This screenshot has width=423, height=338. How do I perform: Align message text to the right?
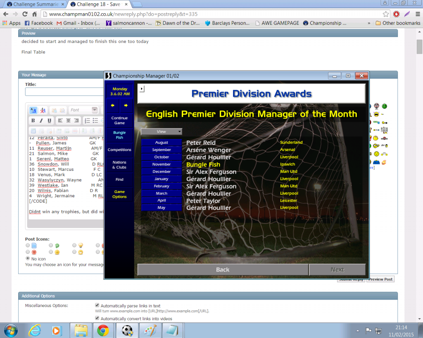(x=76, y=121)
